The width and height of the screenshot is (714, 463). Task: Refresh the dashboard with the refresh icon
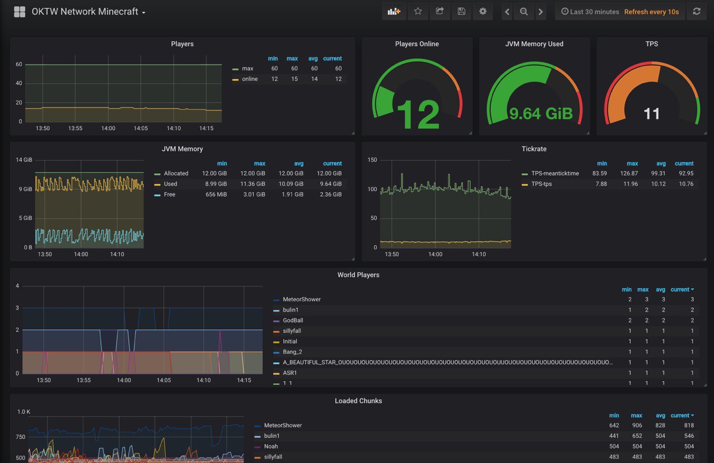coord(697,12)
